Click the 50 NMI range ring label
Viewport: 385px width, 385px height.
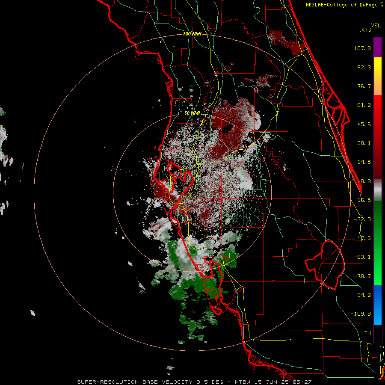[192, 113]
